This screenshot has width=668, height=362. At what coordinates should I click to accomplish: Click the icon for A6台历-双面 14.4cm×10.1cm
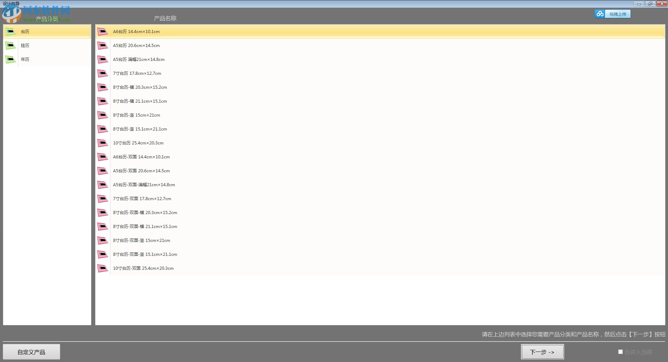click(103, 157)
